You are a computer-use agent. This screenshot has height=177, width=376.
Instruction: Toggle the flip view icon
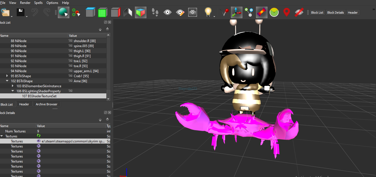[128, 12]
